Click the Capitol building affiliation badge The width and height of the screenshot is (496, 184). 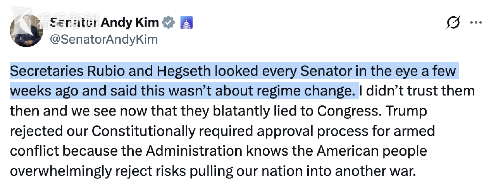(x=186, y=23)
